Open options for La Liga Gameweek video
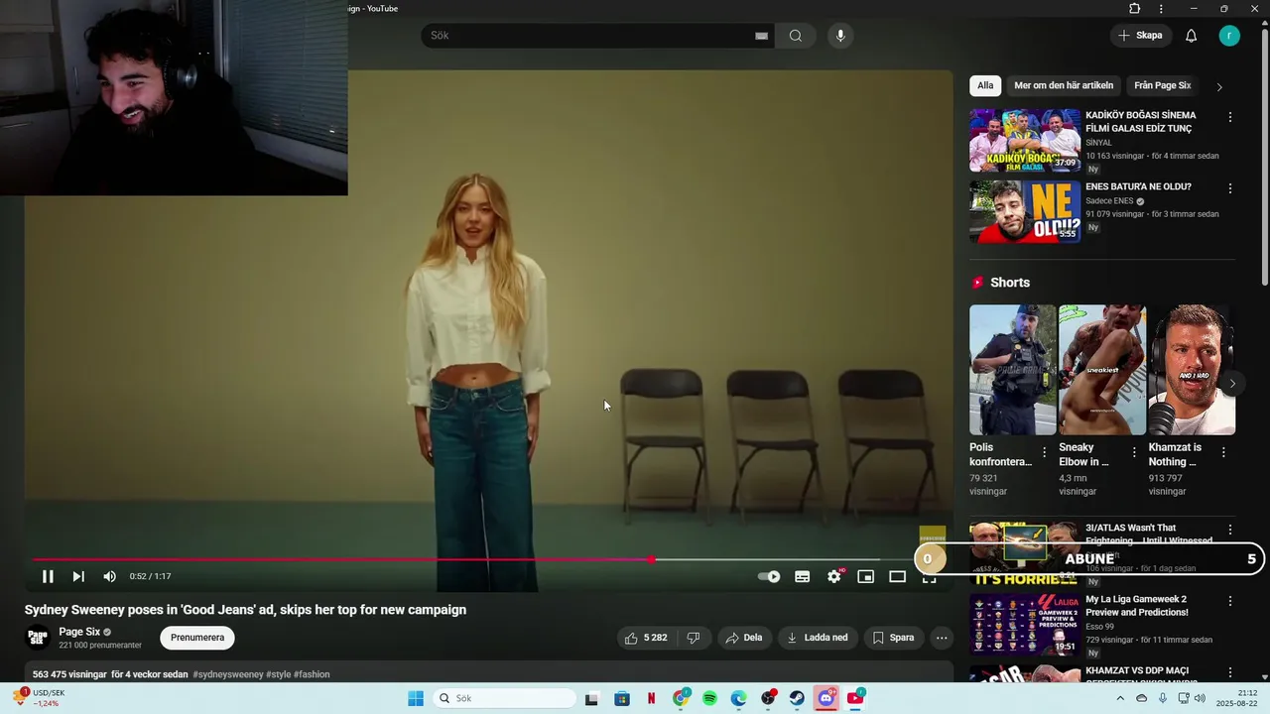Image resolution: width=1270 pixels, height=714 pixels. pyautogui.click(x=1230, y=601)
